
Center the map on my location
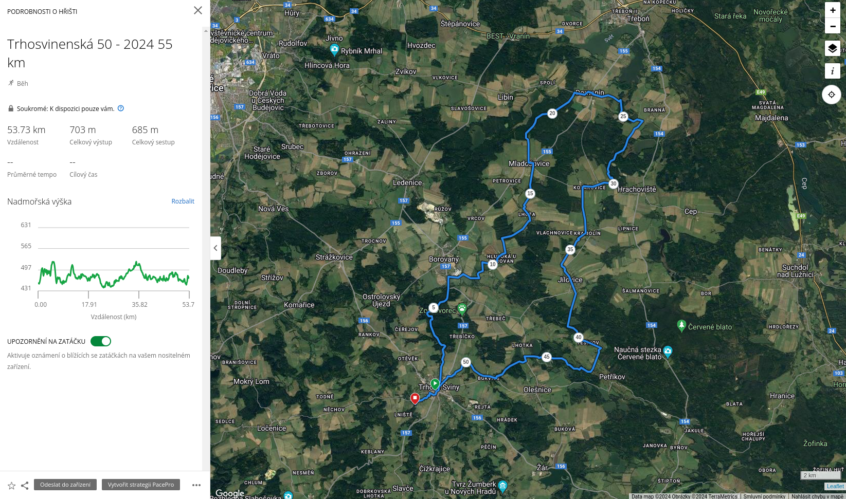coord(832,95)
